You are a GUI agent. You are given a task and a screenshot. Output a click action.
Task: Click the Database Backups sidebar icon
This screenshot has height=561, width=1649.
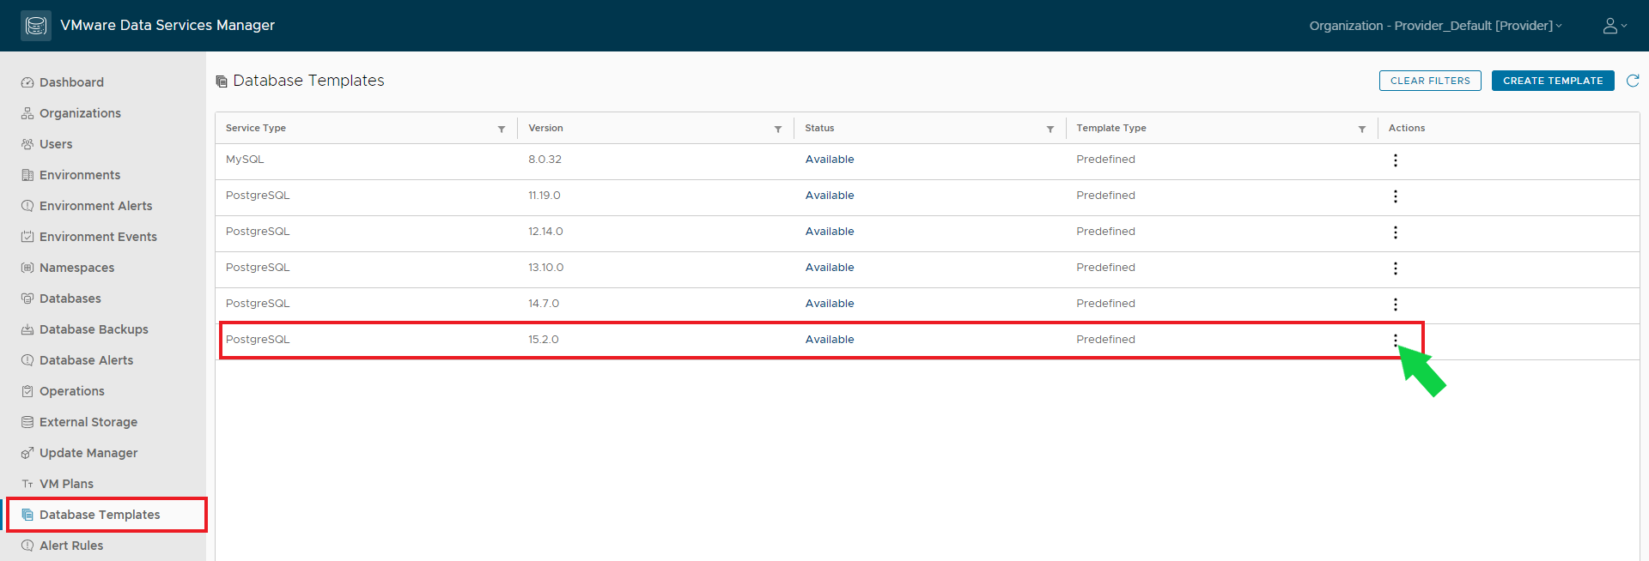click(27, 329)
